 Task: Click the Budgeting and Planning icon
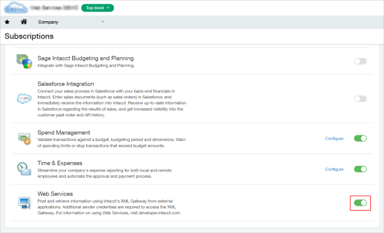24,62
